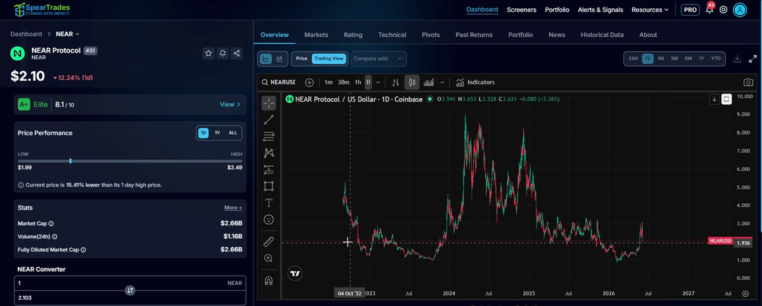762x306 pixels.
Task: Click the Dashboard breadcrumb link
Action: 26,34
